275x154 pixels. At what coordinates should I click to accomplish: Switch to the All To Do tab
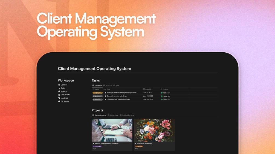coord(108,85)
